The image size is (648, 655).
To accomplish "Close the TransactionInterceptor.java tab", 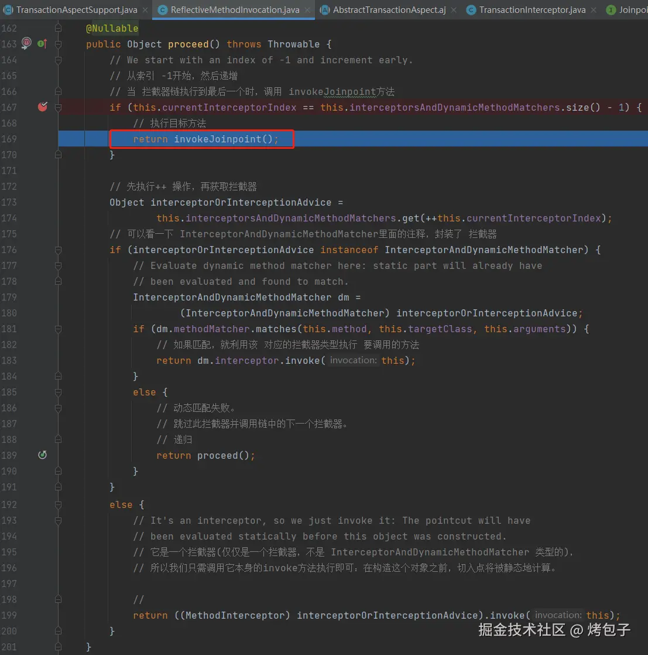I will point(594,10).
